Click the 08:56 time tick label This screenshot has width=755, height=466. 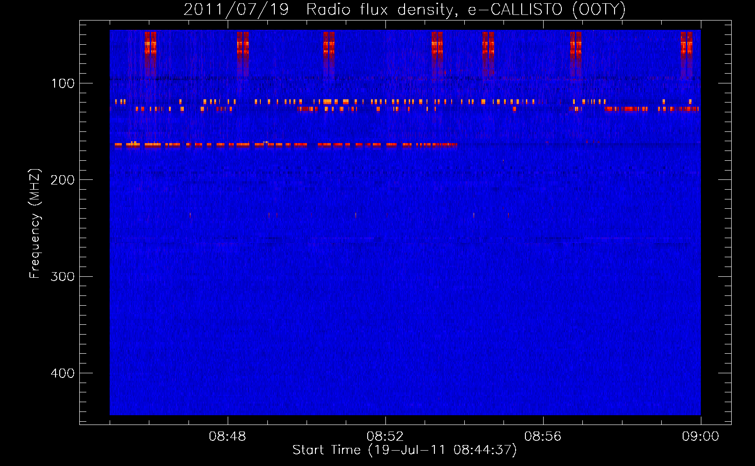point(543,437)
